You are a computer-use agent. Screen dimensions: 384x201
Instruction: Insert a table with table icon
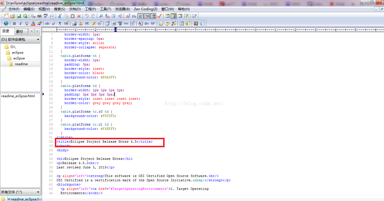[x=107, y=23]
